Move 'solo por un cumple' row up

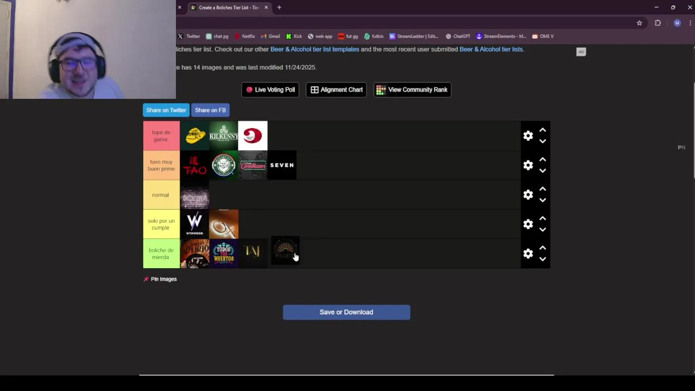(542, 218)
